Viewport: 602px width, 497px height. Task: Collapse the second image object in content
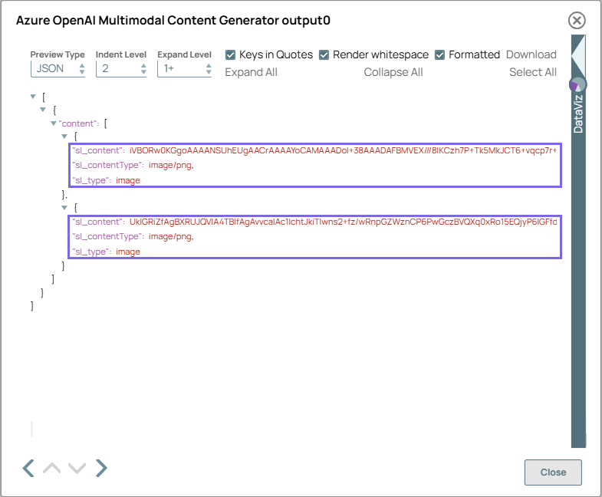64,208
